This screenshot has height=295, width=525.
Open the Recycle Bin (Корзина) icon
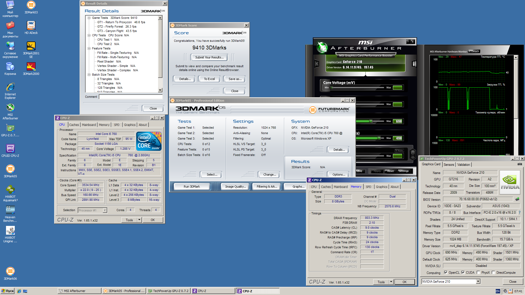pos(10,69)
